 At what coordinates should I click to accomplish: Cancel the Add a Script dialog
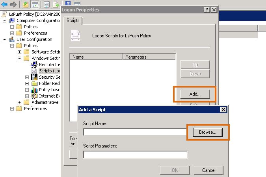(x=208, y=170)
